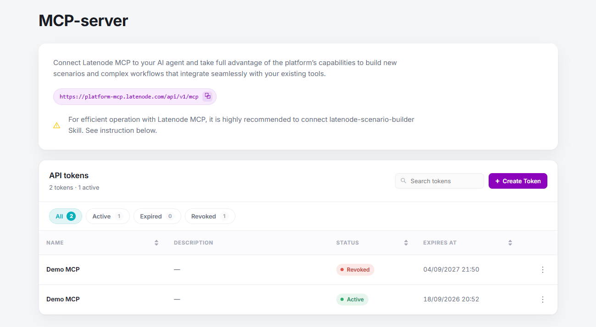Click the STATUS column header
The width and height of the screenshot is (596, 327).
[347, 243]
